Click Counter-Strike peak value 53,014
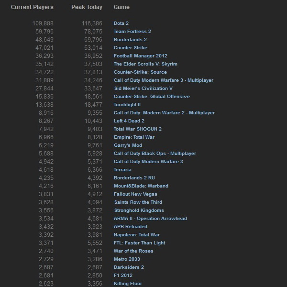This screenshot has height=287, width=287. pyautogui.click(x=93, y=48)
